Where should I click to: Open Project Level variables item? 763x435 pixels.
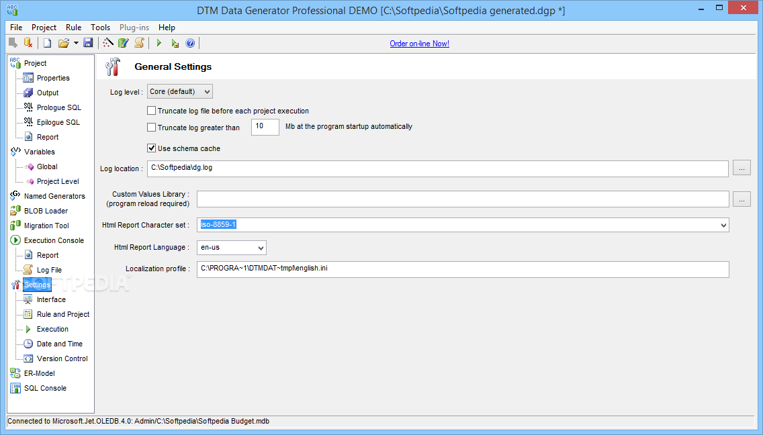(x=58, y=181)
